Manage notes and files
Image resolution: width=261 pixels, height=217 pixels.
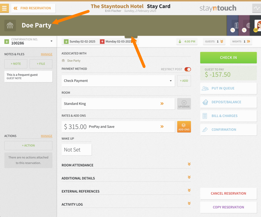pos(47,54)
